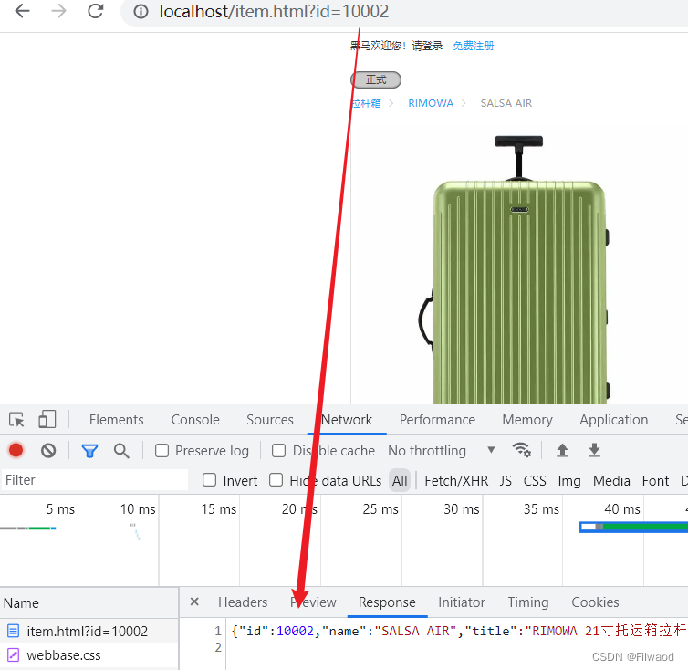Close the request details panel X
The height and width of the screenshot is (670, 688).
(194, 602)
